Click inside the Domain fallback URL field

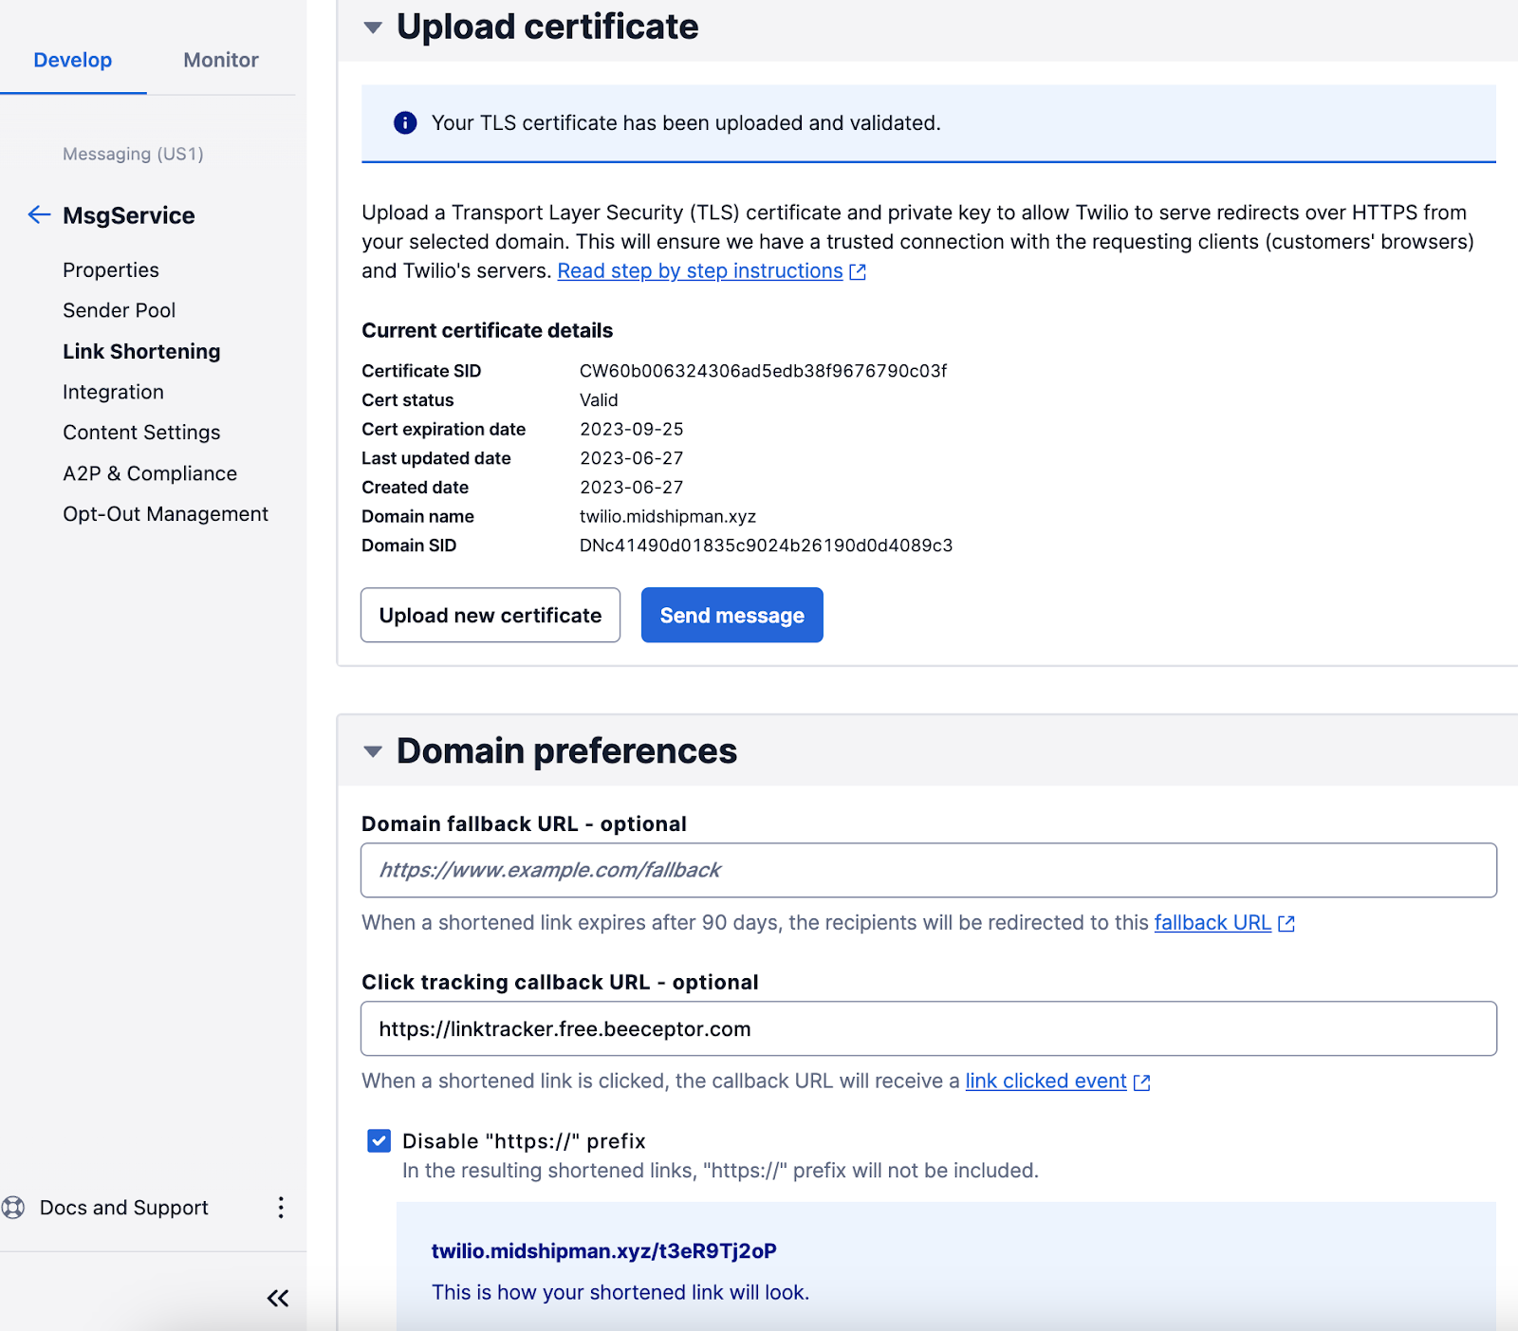tap(928, 870)
